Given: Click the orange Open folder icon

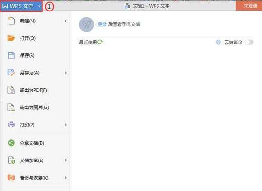Looking at the screenshot, I should [x=11, y=38].
